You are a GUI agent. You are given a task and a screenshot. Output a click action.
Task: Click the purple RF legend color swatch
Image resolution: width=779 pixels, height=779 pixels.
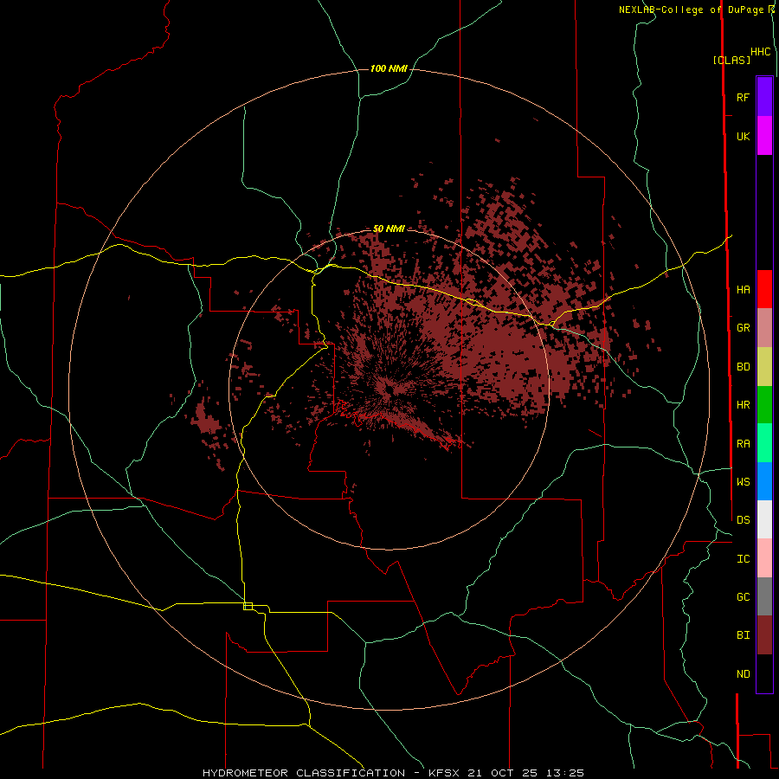tap(764, 97)
